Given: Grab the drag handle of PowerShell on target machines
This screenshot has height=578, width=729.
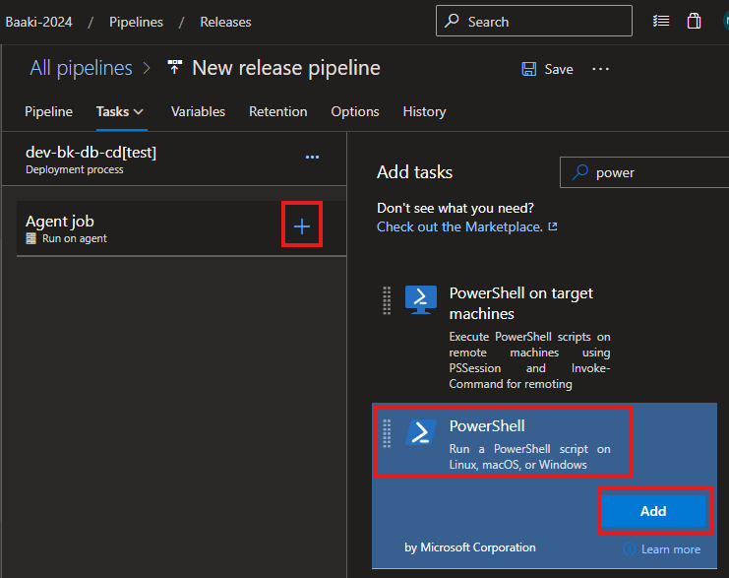Looking at the screenshot, I should (387, 300).
